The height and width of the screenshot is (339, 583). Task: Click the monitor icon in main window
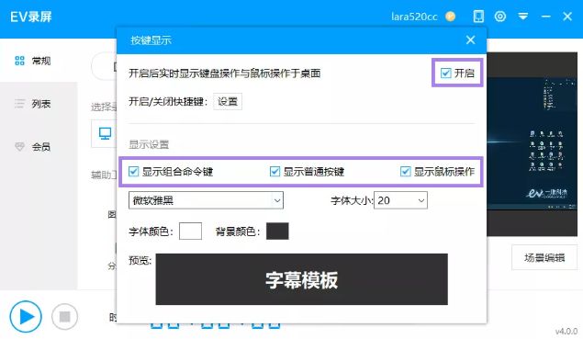pyautogui.click(x=105, y=133)
